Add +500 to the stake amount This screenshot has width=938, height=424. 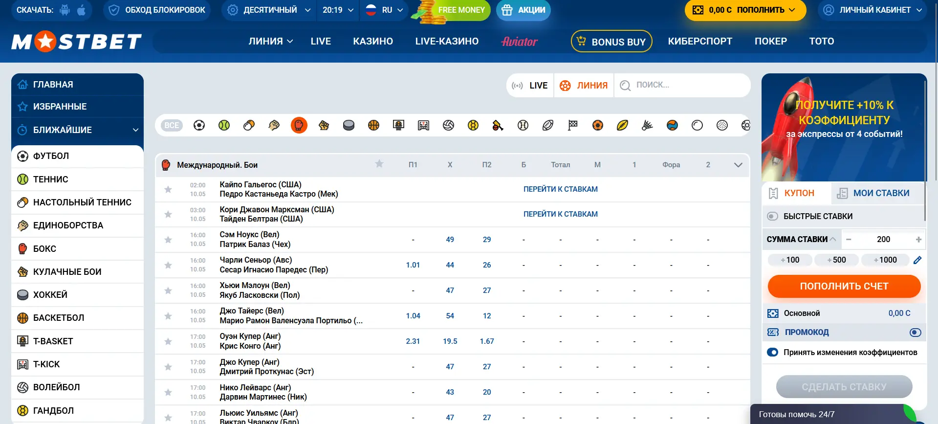pos(836,260)
